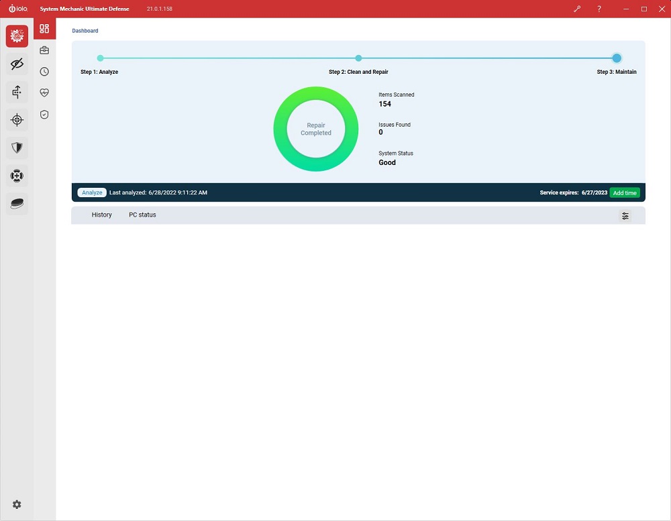Open the USB upload sidebar icon
The width and height of the screenshot is (671, 521).
pyautogui.click(x=17, y=92)
